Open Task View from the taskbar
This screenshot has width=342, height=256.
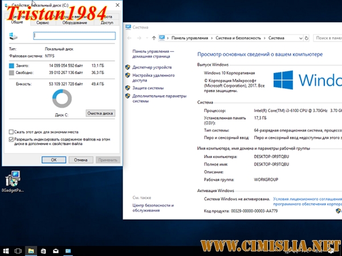[x=18, y=250]
